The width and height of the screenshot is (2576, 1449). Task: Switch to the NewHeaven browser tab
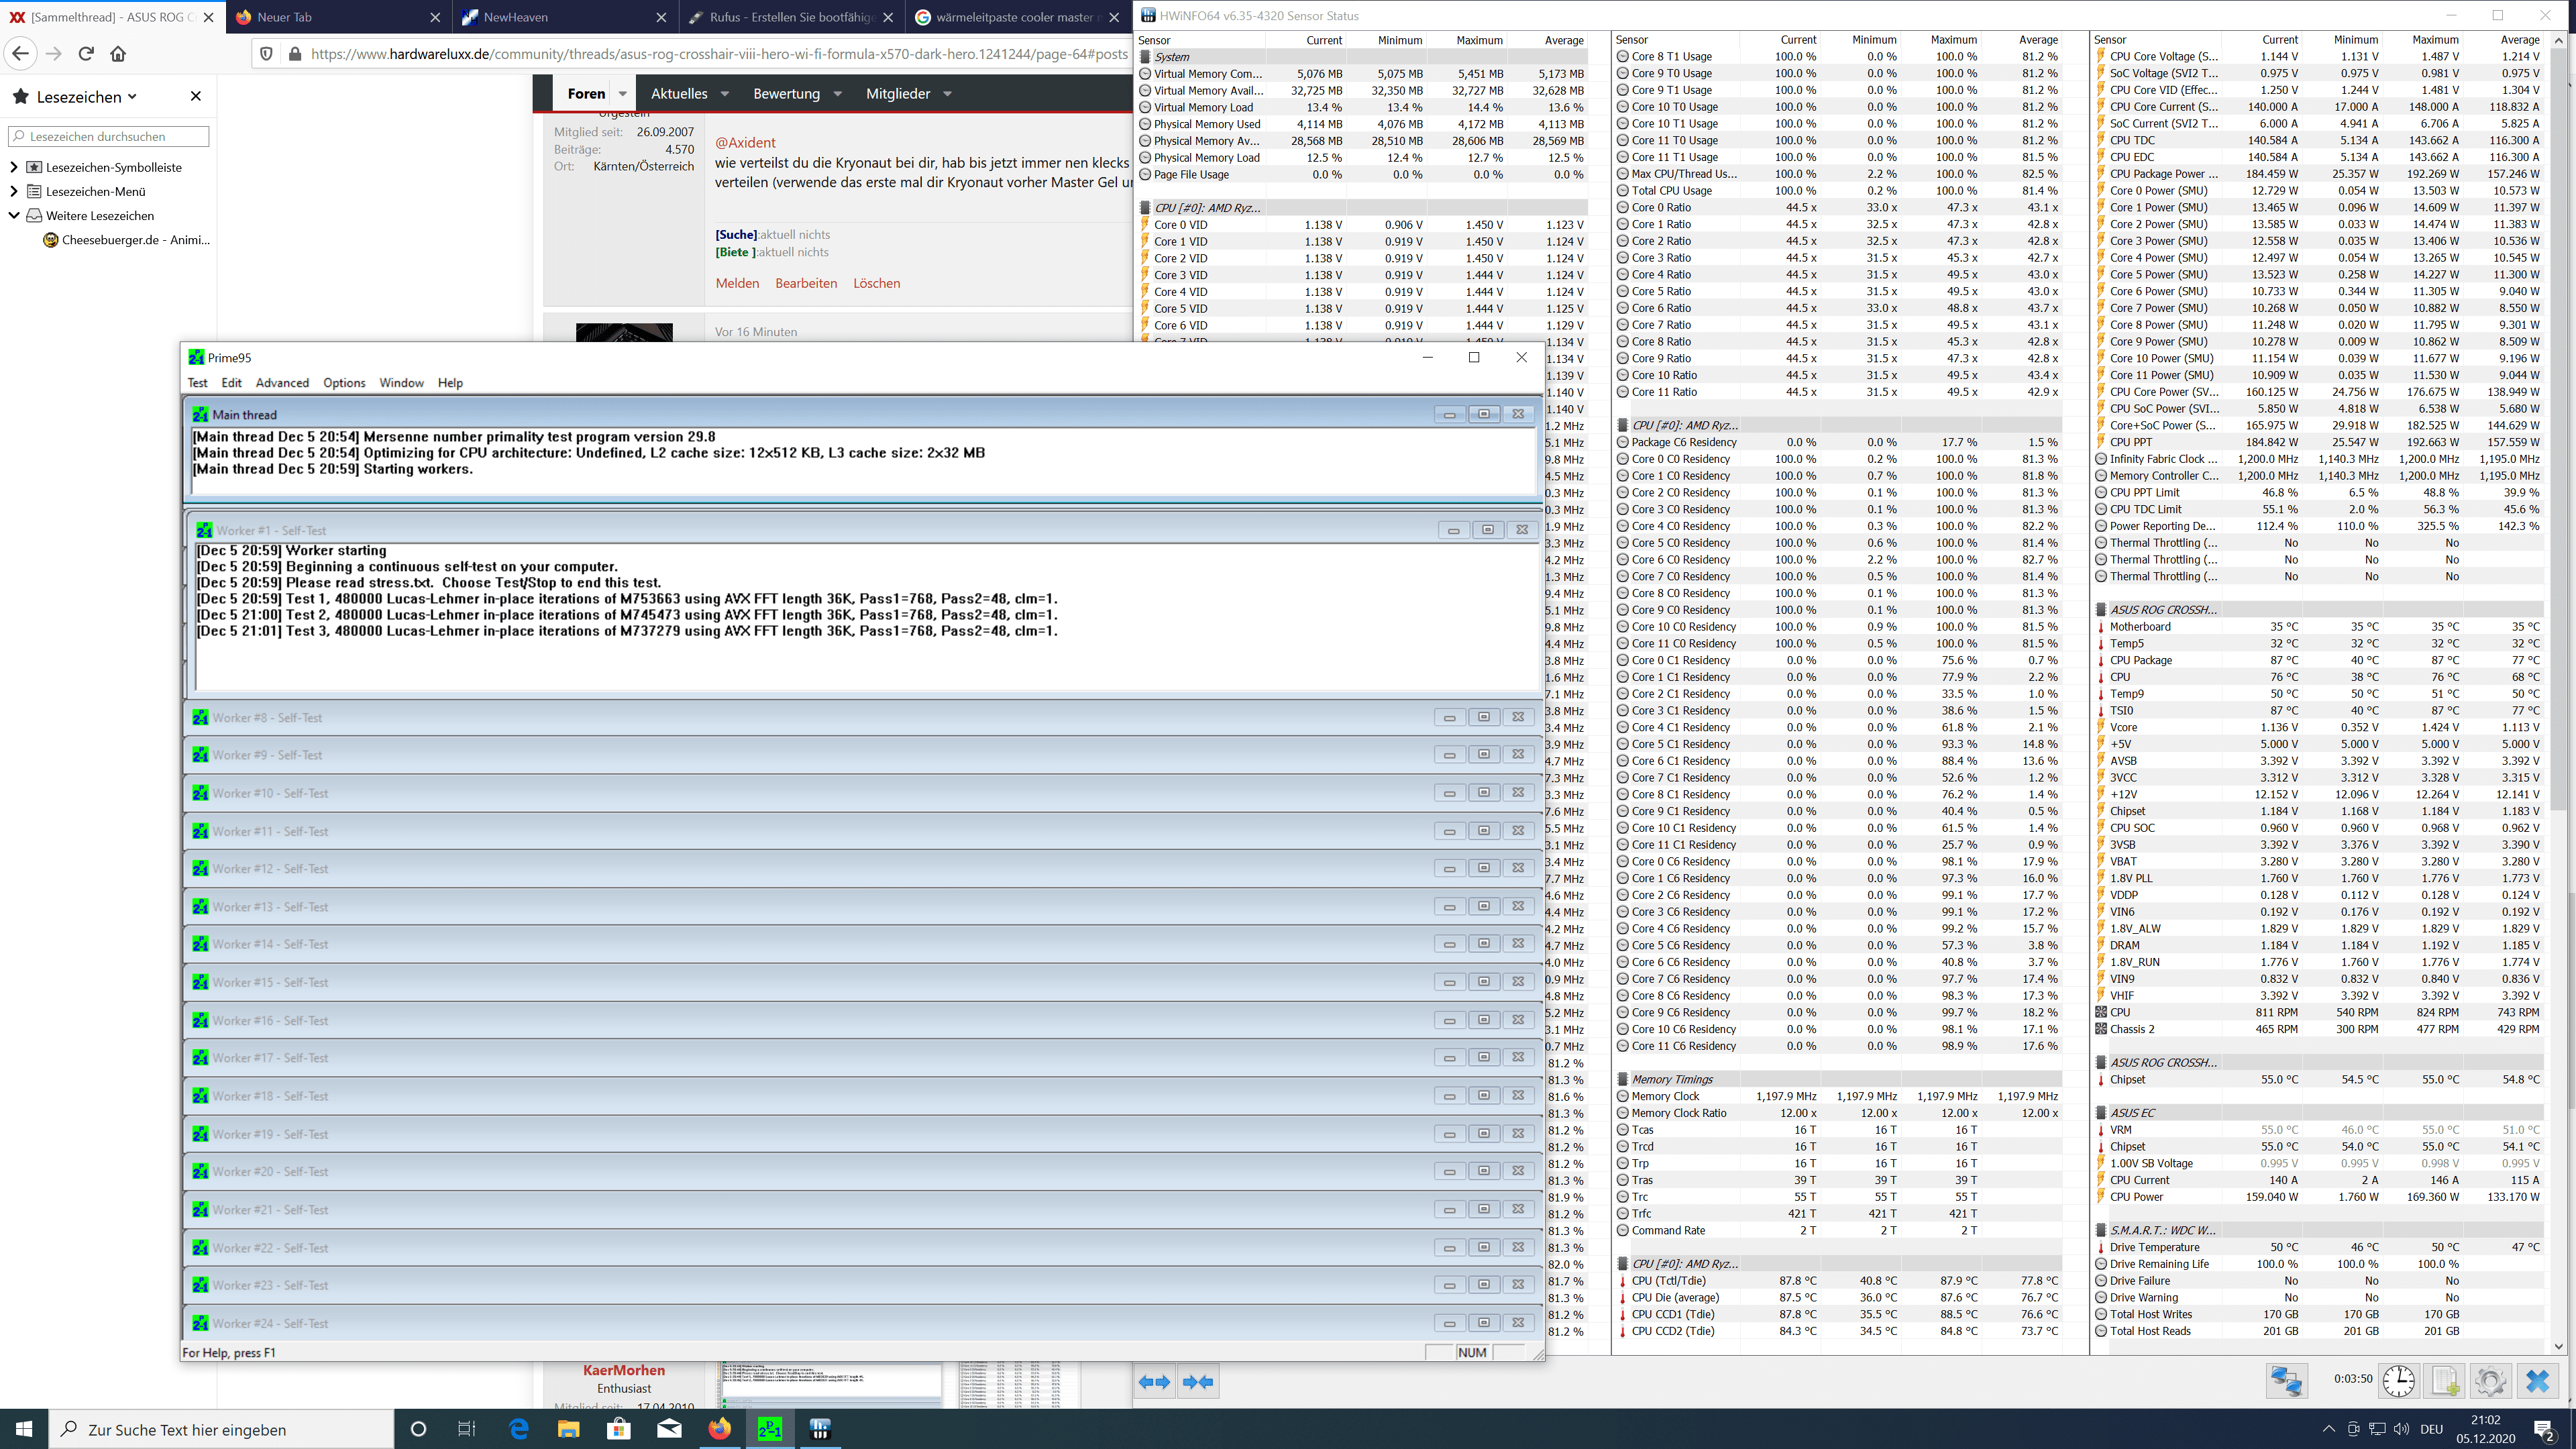point(564,17)
